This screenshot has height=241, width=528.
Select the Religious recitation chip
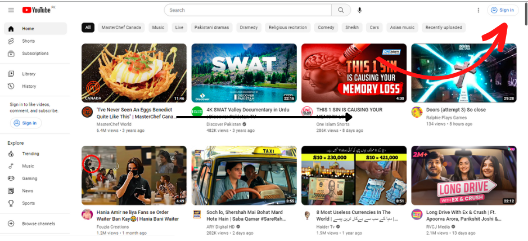point(288,28)
